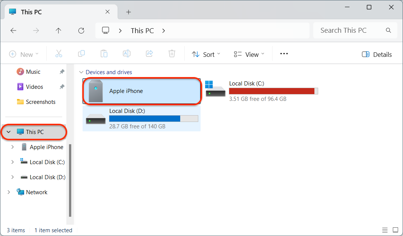The height and width of the screenshot is (236, 403).
Task: Go up one folder level
Action: coord(58,31)
